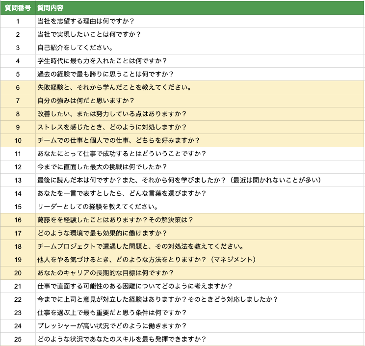Select cell 当社で実現したいことは何ですか？
The height and width of the screenshot is (346, 365).
pyautogui.click(x=200, y=34)
